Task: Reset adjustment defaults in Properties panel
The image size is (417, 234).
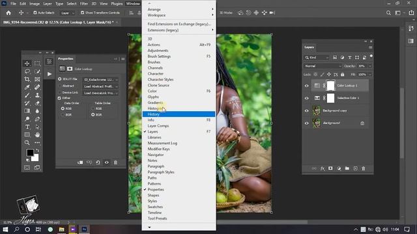Action: 98,162
